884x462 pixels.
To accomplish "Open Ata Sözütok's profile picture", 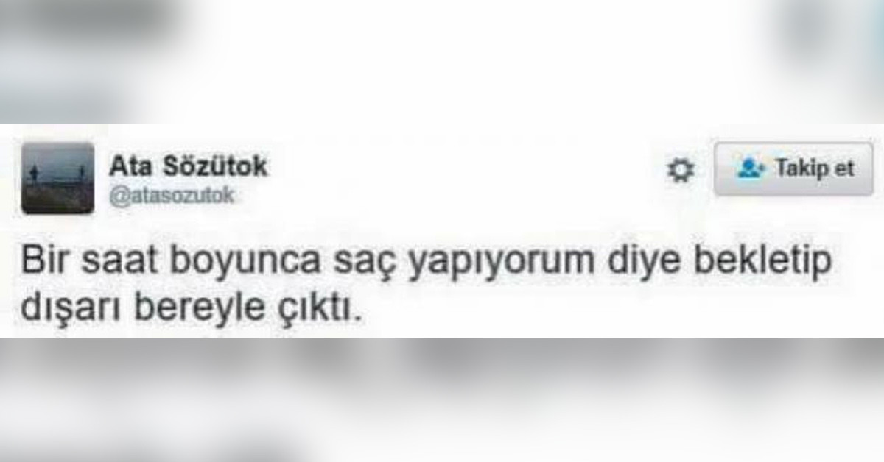I will 58,178.
